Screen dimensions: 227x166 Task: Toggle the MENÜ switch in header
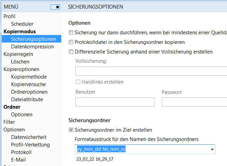pyautogui.click(x=55, y=7)
